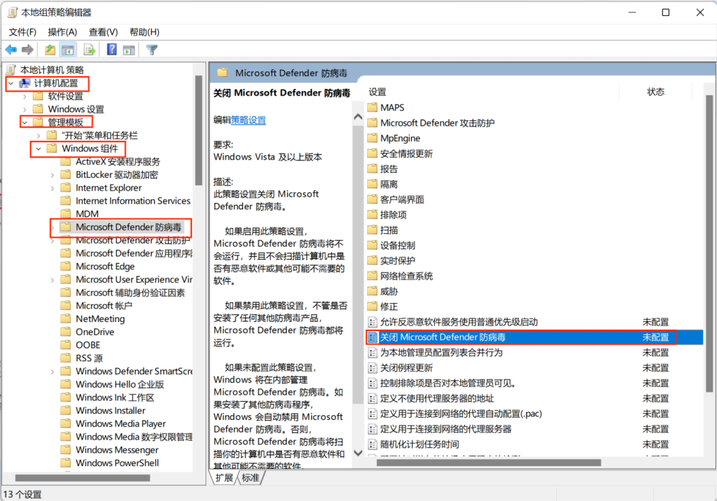Open the 文件(F) menu

pos(22,32)
